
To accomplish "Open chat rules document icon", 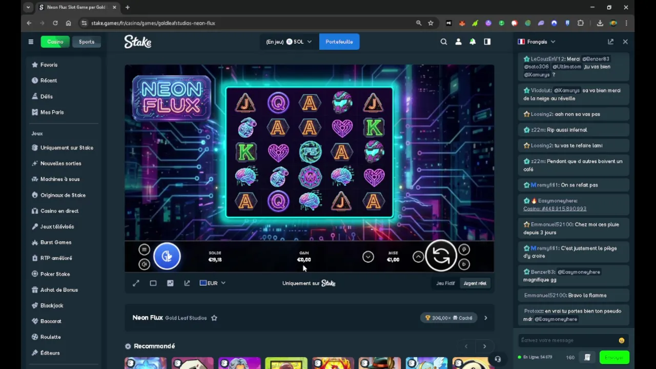I will pos(587,357).
